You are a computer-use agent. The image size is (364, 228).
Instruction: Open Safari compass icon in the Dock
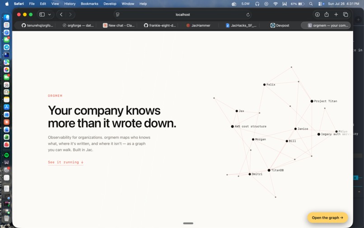point(6,32)
